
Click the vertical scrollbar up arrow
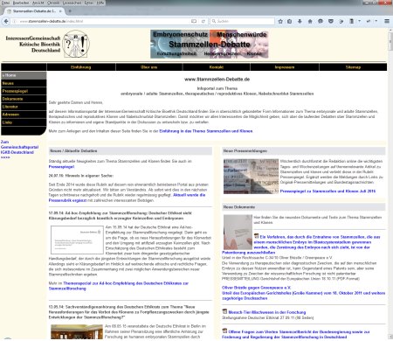coord(390,31)
